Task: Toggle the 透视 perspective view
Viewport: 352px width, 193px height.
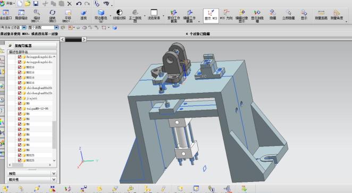Action: pos(83,15)
